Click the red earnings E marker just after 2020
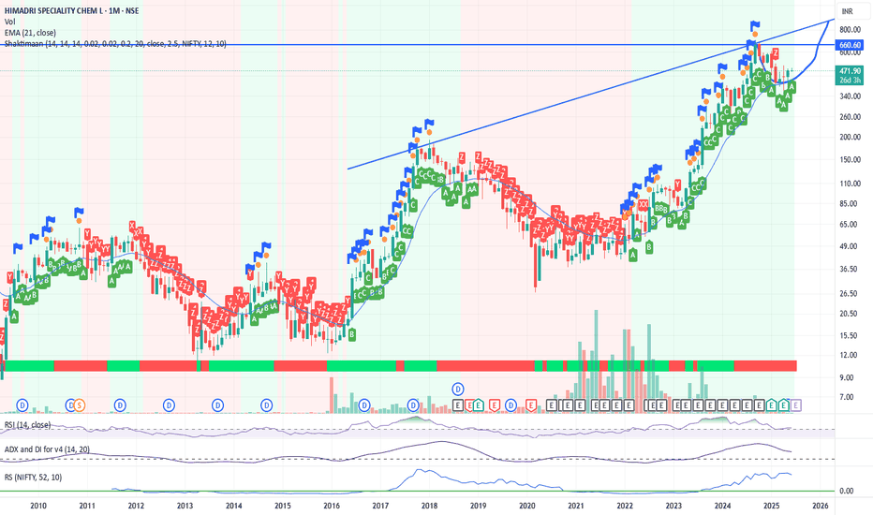The height and width of the screenshot is (515, 873). click(531, 405)
